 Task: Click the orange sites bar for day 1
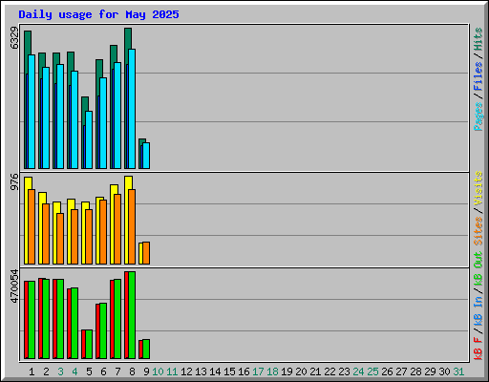32,226
